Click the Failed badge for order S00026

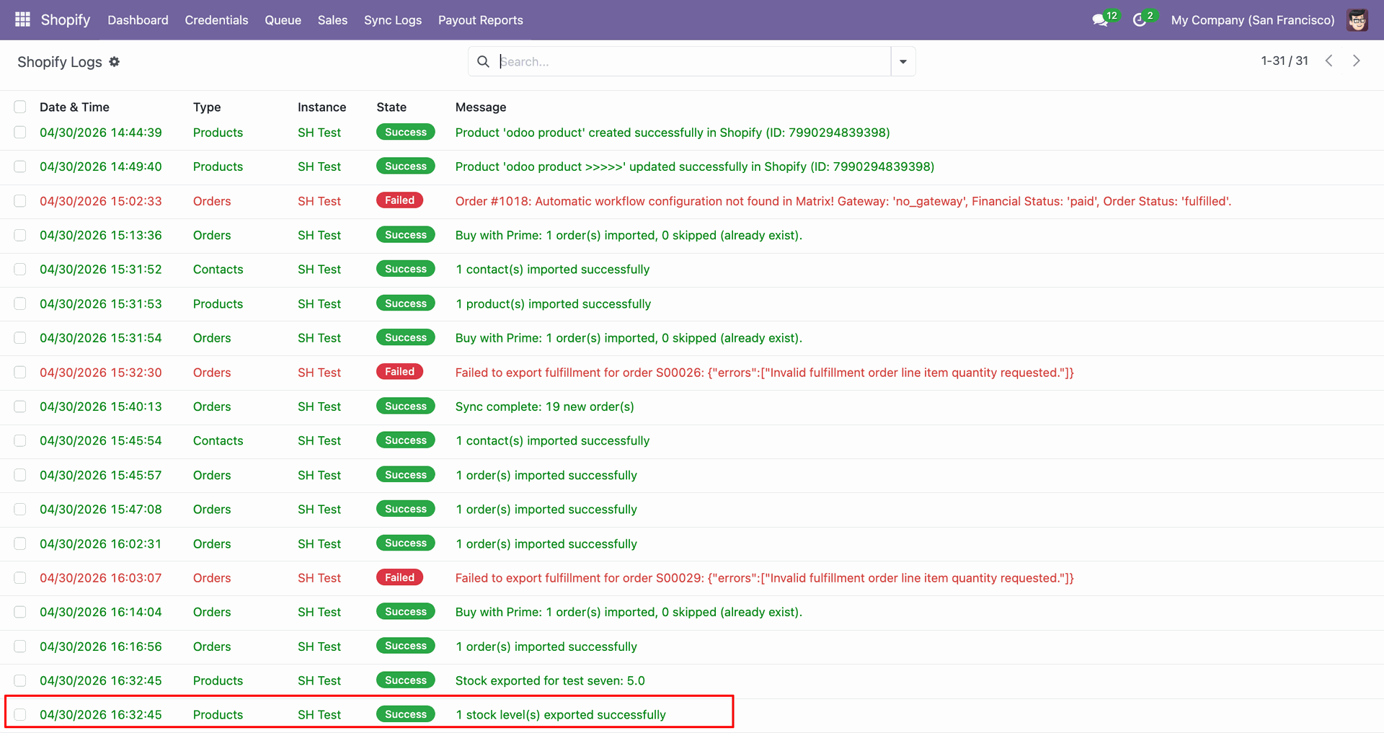pyautogui.click(x=399, y=372)
